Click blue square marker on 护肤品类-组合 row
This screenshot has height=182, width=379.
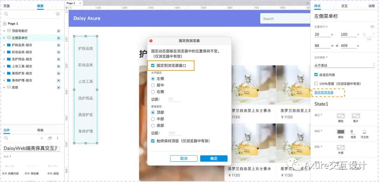coord(59,45)
